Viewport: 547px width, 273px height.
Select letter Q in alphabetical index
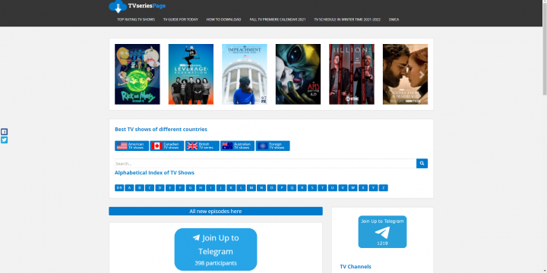292,188
